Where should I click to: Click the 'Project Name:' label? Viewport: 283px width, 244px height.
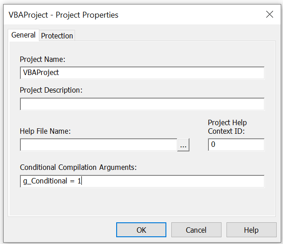[42, 59]
